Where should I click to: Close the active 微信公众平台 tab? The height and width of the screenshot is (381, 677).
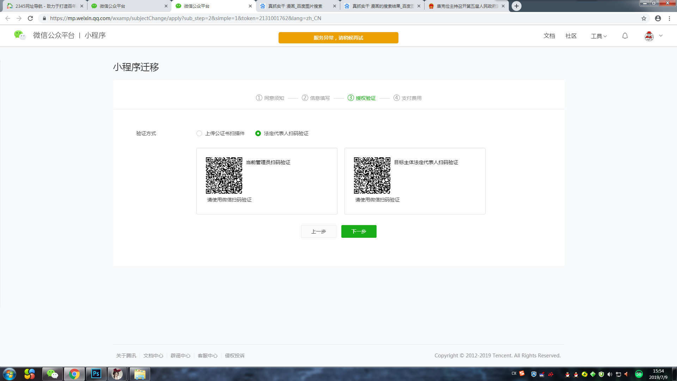point(250,6)
